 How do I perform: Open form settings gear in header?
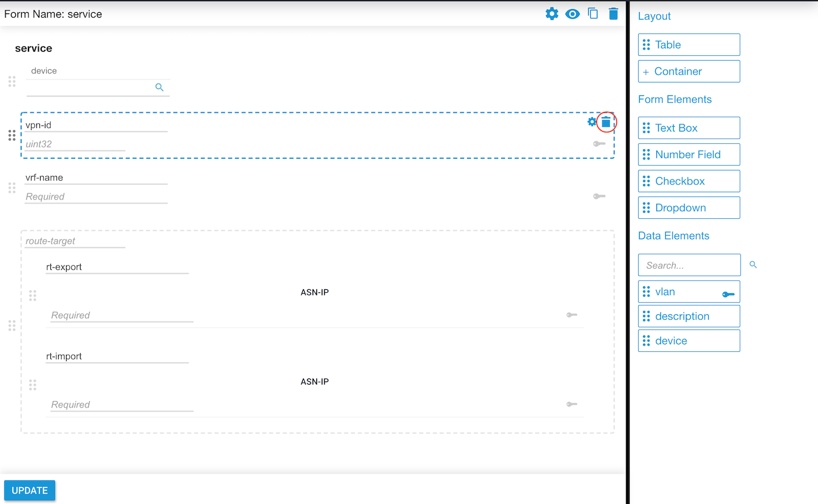(551, 13)
